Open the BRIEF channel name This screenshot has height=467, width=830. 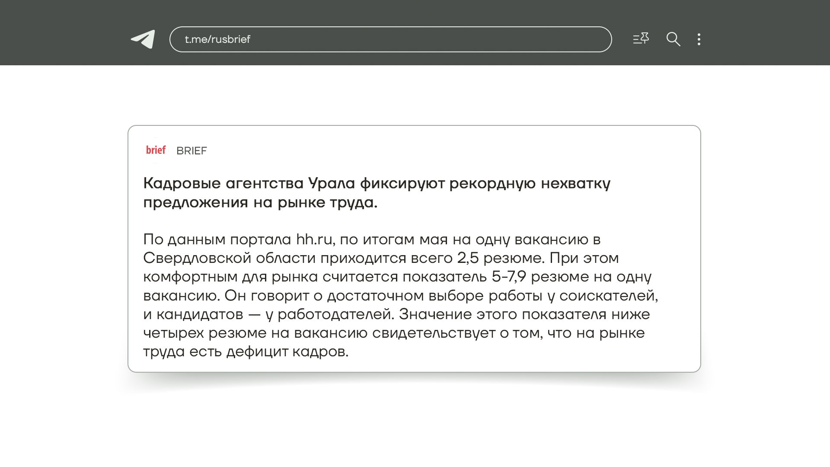pyautogui.click(x=192, y=151)
